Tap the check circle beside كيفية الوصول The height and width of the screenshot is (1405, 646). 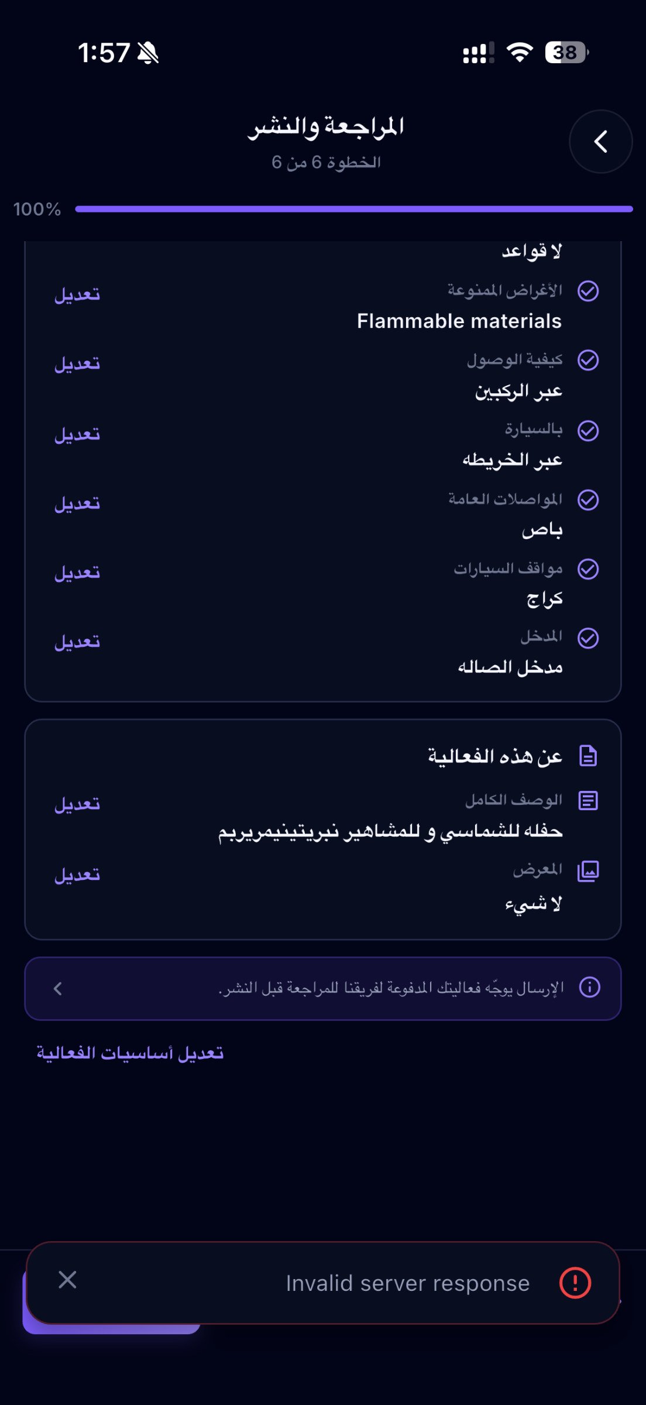pos(588,360)
